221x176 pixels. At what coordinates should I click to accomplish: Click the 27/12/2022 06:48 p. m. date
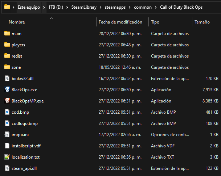[x=120, y=45]
